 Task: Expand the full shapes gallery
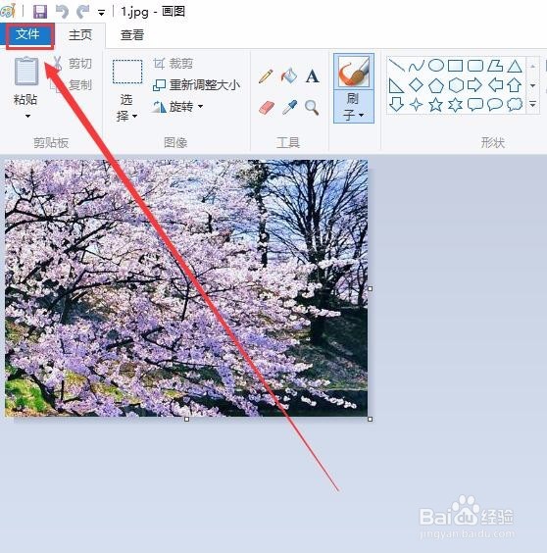532,104
